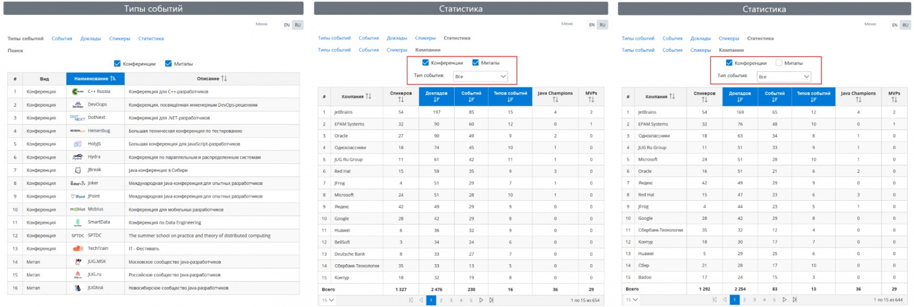Click Типов событий column header in middle panel
Image resolution: width=914 pixels, height=307 pixels.
(x=510, y=96)
